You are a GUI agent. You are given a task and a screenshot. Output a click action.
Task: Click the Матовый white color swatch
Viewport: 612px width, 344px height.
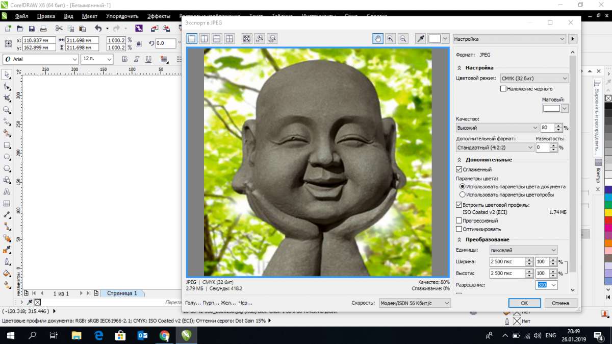[551, 108]
